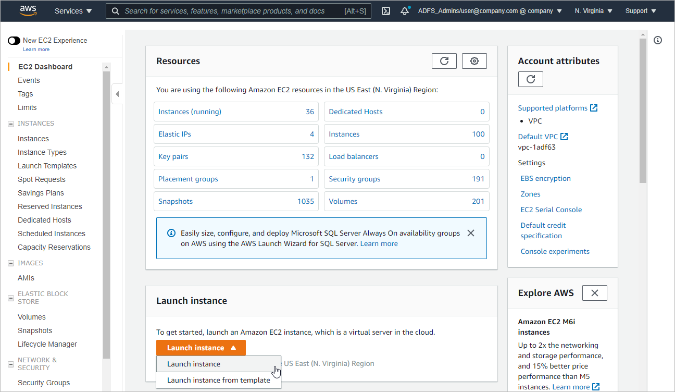Open the notifications bell

pyautogui.click(x=405, y=11)
